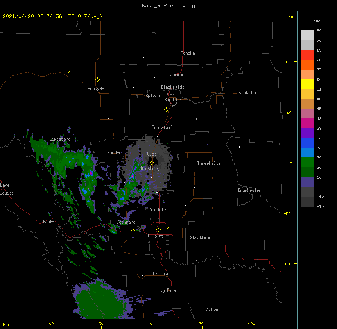Click the white asterisk marker east of Innisfail

coord(196,118)
